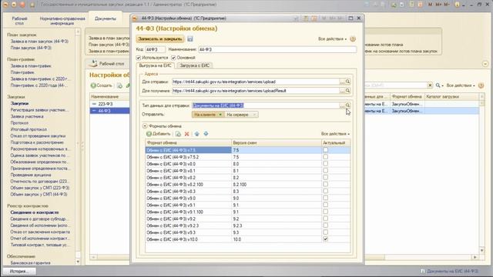
Task: Click the home icon in main title bar
Action: pos(32,5)
